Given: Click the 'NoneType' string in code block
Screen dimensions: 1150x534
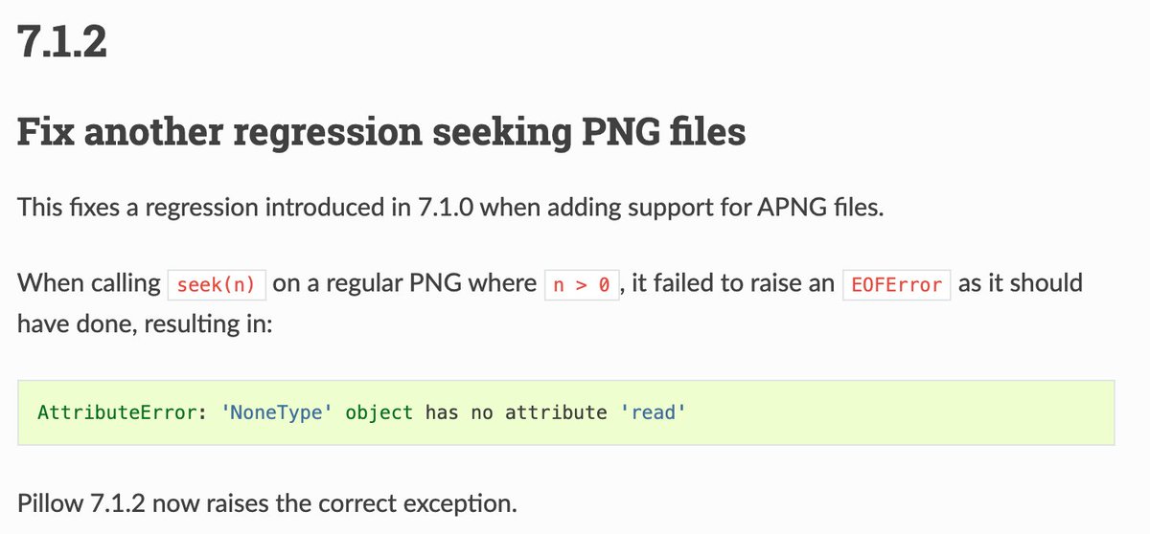Looking at the screenshot, I should (x=278, y=413).
